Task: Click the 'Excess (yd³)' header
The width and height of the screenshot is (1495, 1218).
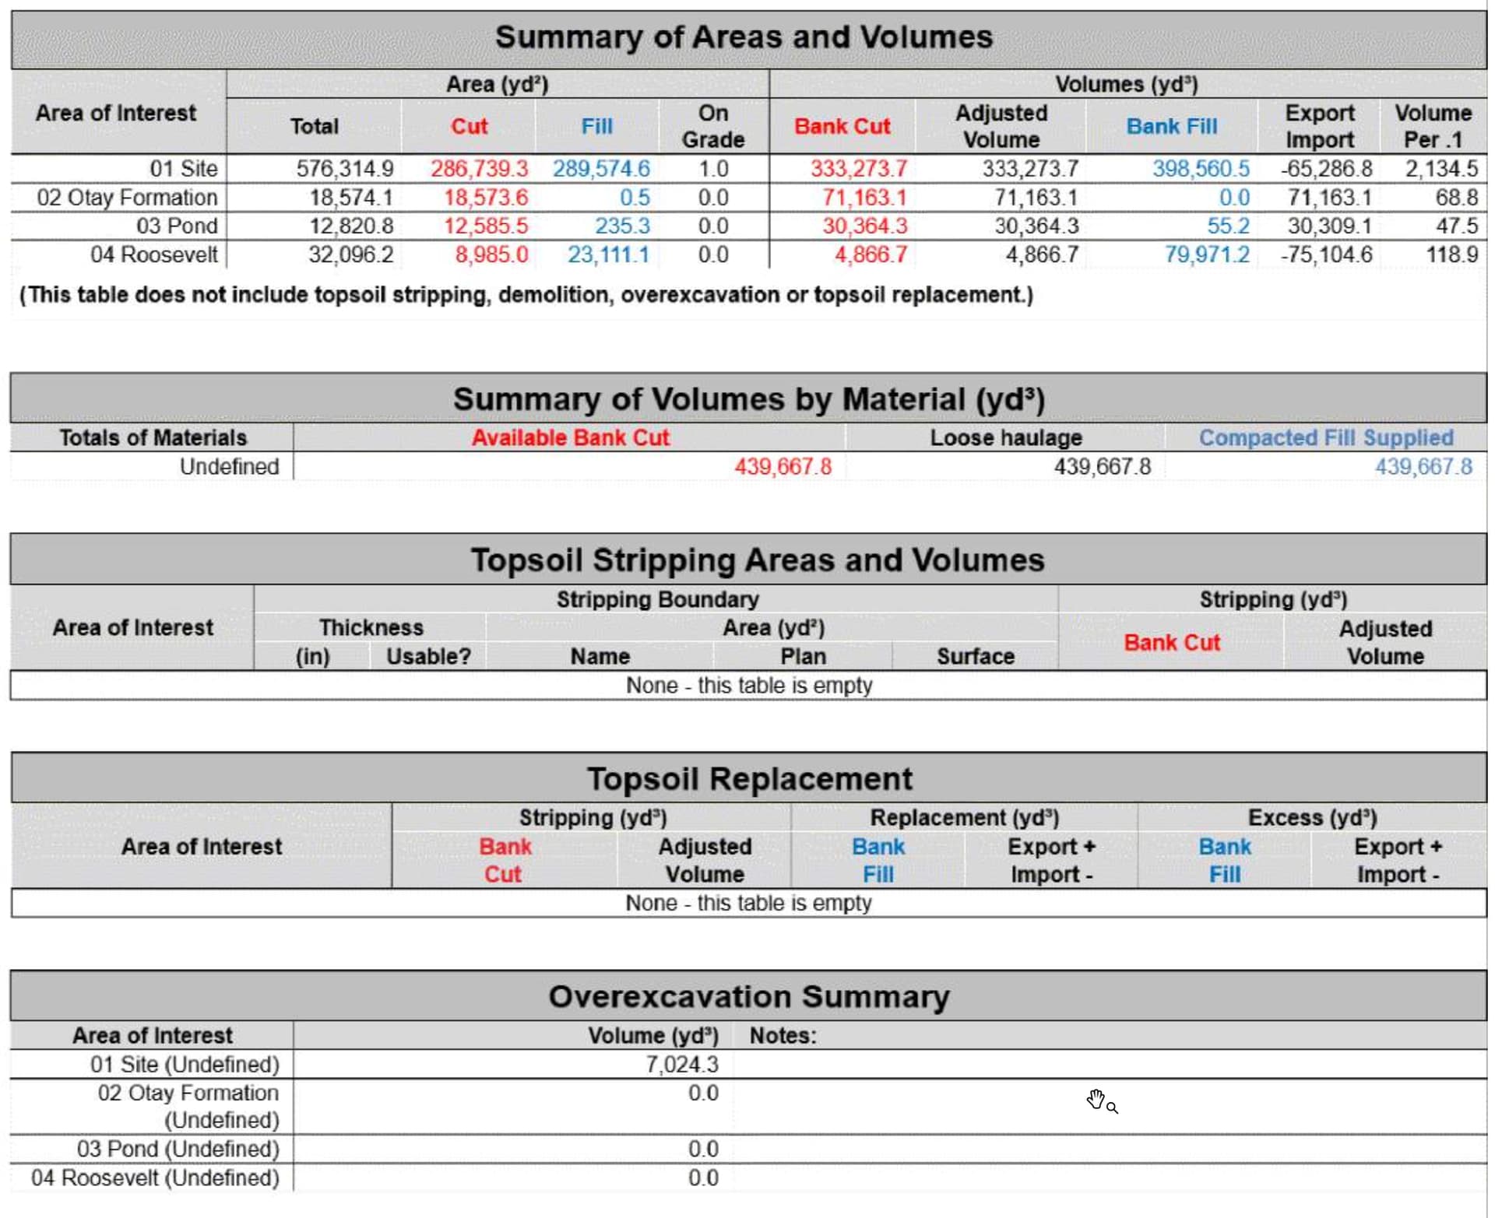Action: pos(1313,818)
